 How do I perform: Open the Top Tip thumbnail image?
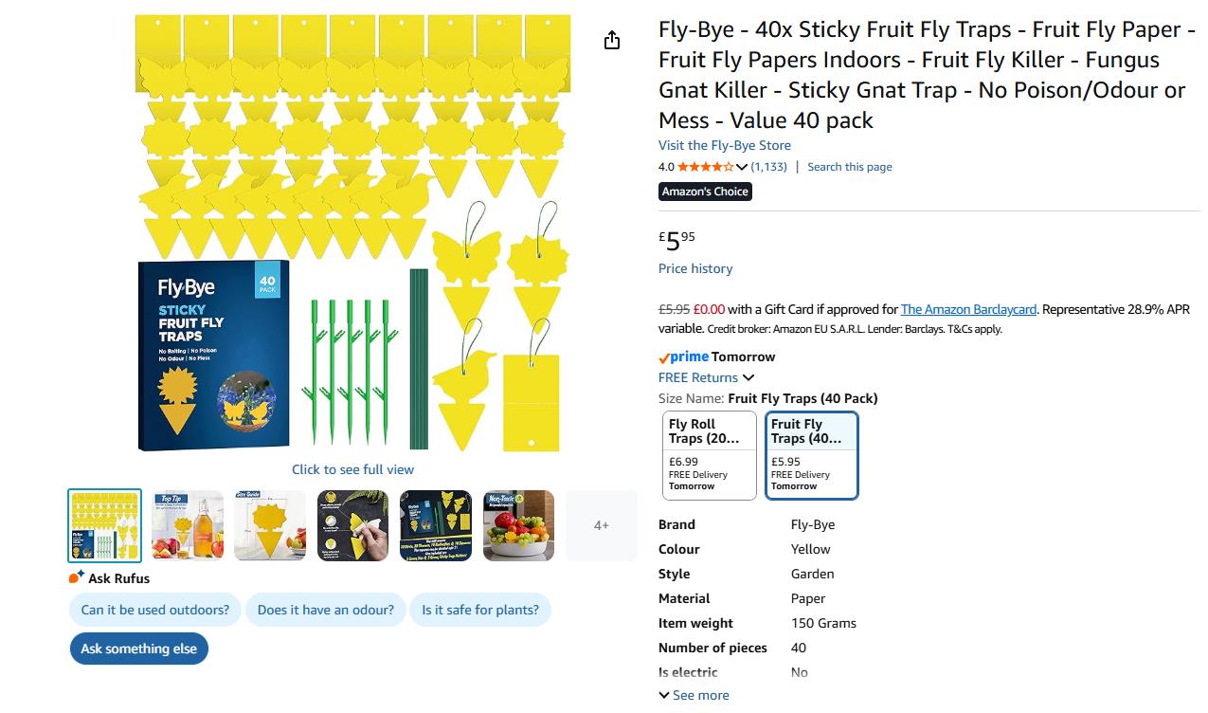188,525
